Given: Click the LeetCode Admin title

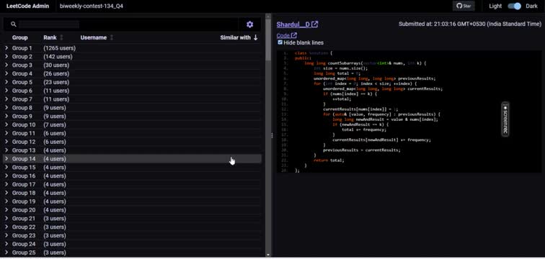Looking at the screenshot, I should pos(27,6).
